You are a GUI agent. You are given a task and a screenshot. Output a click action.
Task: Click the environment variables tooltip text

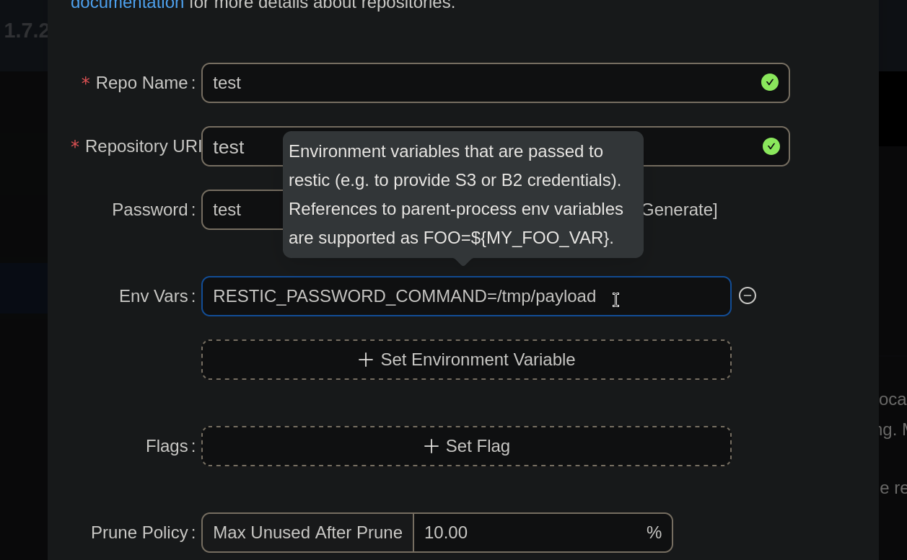455,194
